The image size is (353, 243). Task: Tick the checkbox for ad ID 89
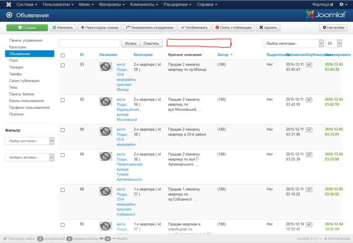[x=63, y=155]
